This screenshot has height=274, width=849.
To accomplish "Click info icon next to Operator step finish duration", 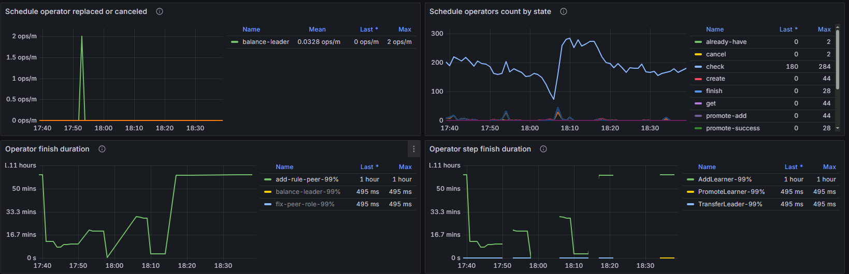I will coord(543,149).
